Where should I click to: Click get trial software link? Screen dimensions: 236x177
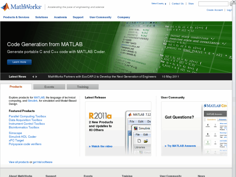point(43,162)
